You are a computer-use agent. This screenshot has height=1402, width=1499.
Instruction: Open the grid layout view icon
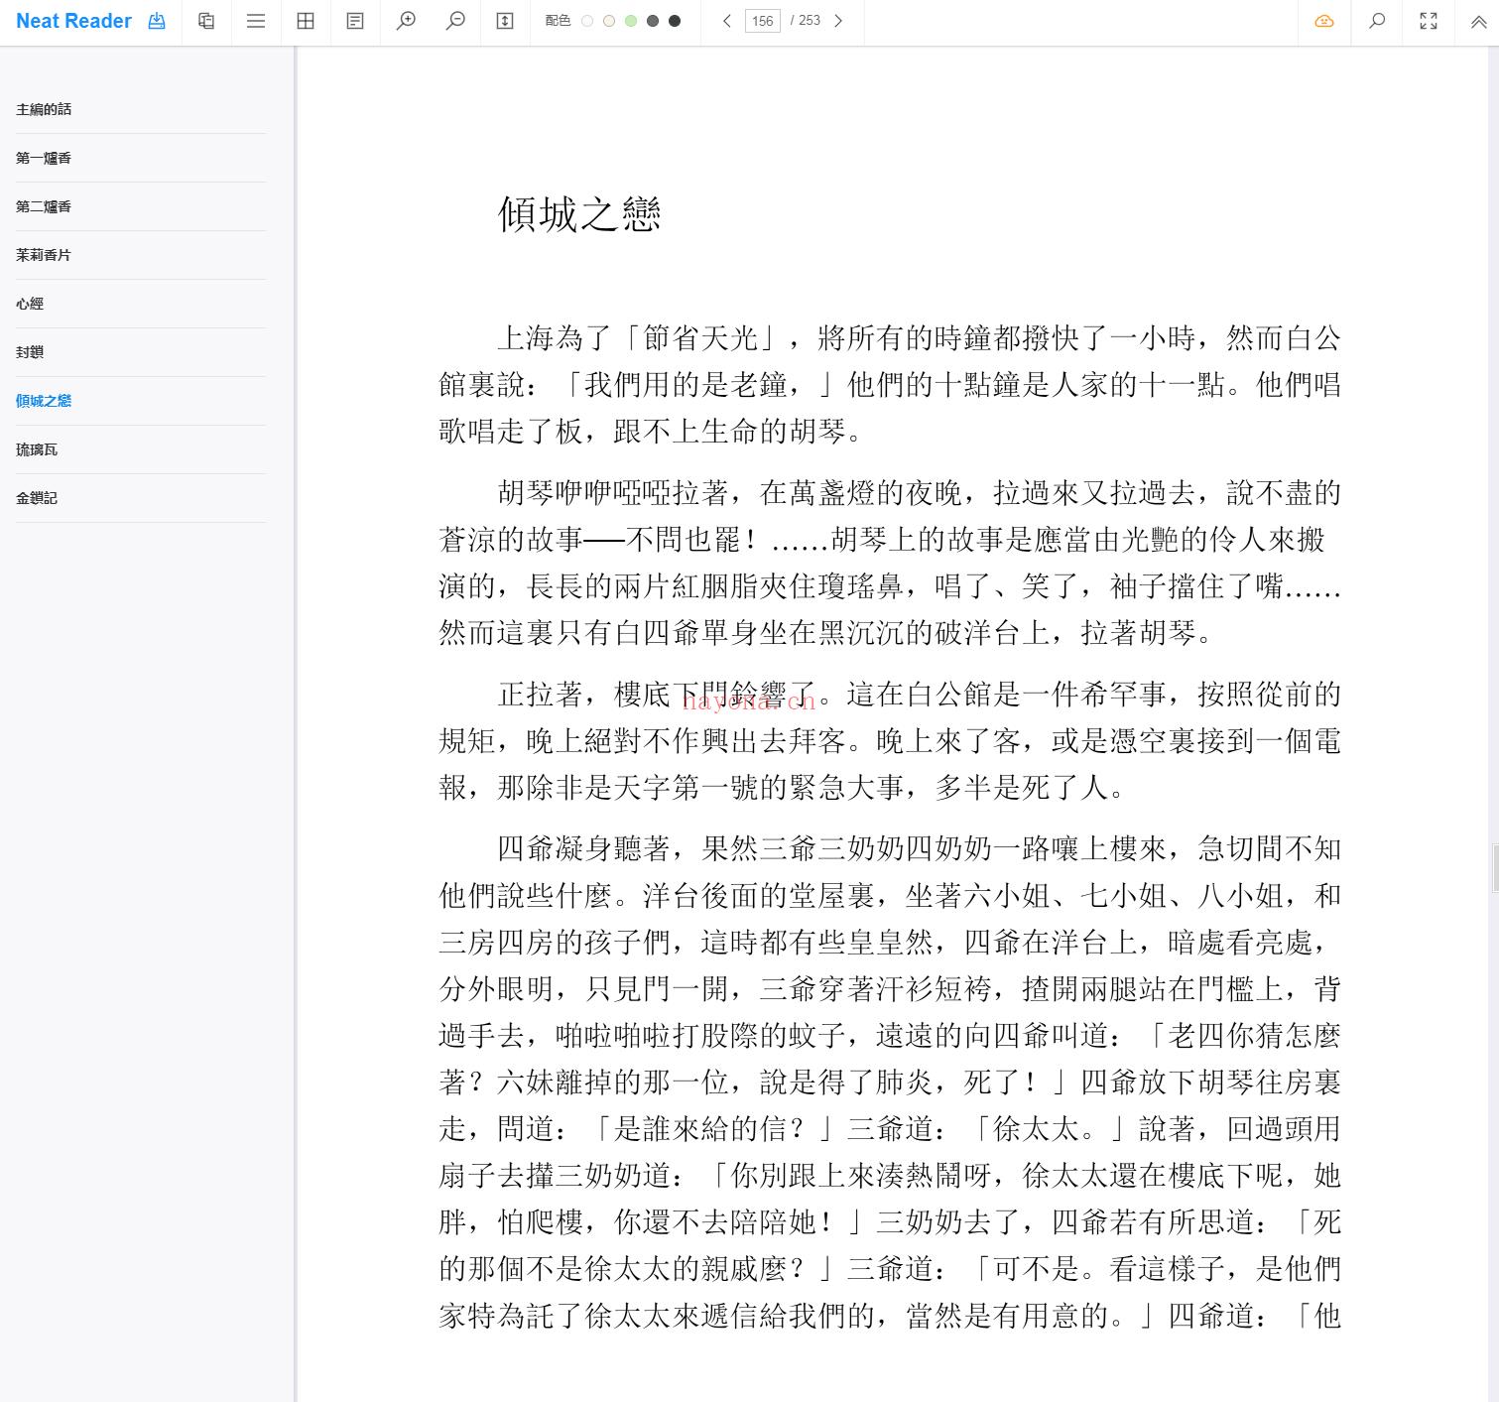306,21
